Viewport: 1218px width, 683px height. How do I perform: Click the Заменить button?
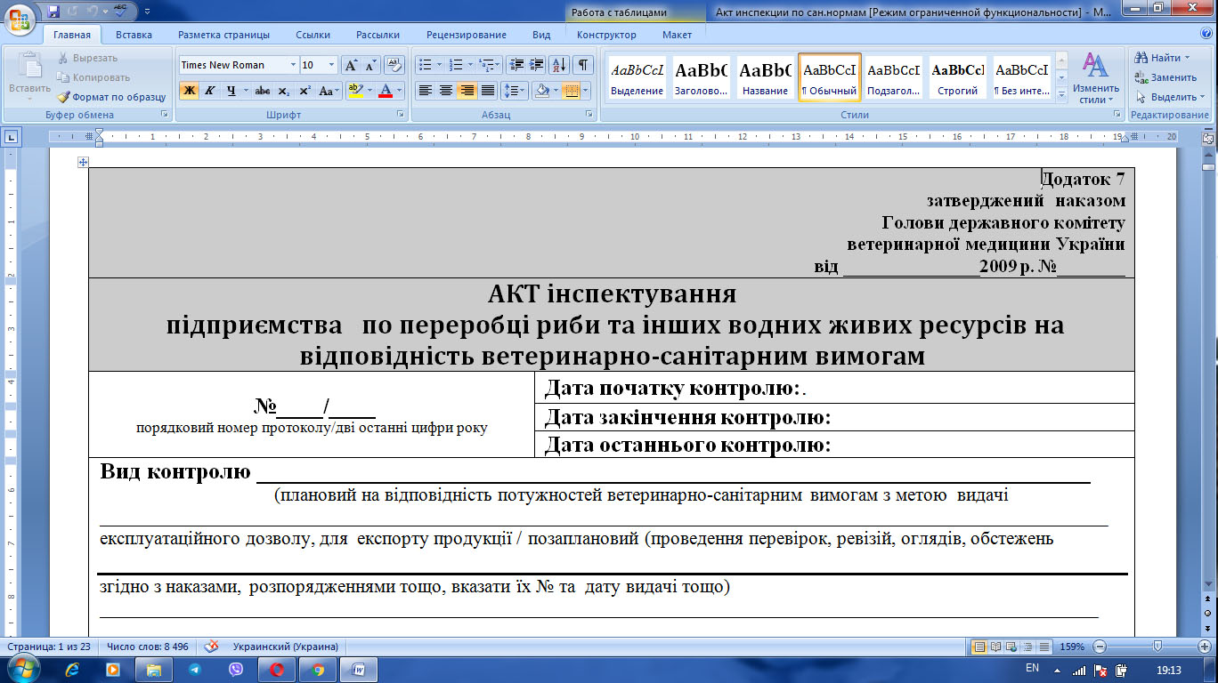click(x=1166, y=77)
